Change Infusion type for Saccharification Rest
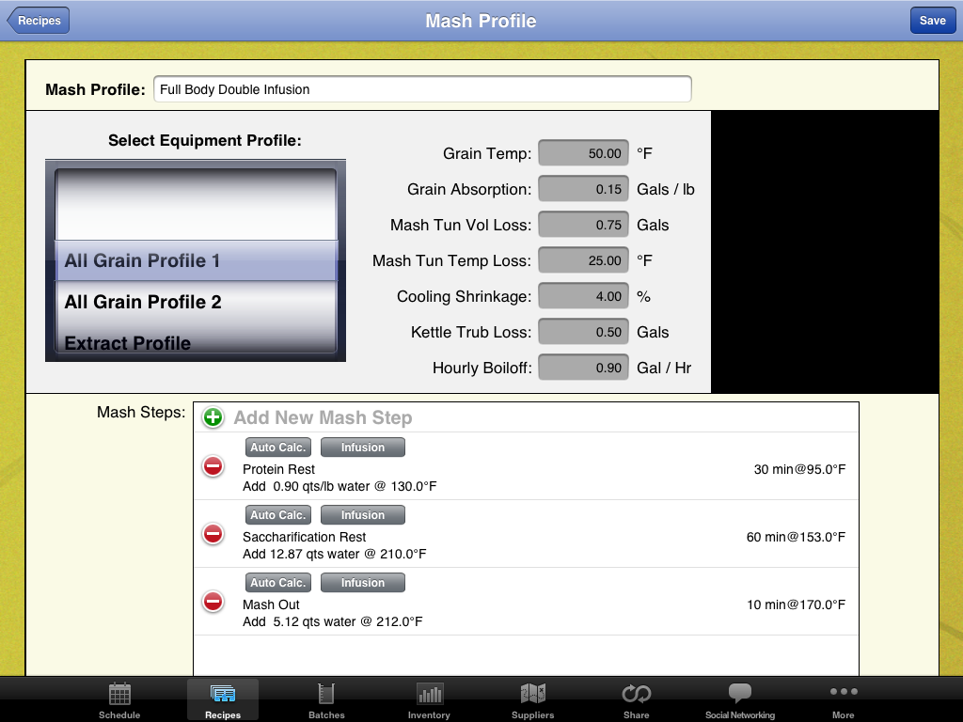The height and width of the screenshot is (722, 963). pyautogui.click(x=363, y=515)
